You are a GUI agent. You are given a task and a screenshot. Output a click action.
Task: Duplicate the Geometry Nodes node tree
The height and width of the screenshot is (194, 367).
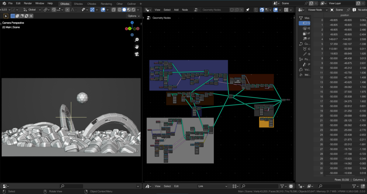pyautogui.click(x=237, y=10)
